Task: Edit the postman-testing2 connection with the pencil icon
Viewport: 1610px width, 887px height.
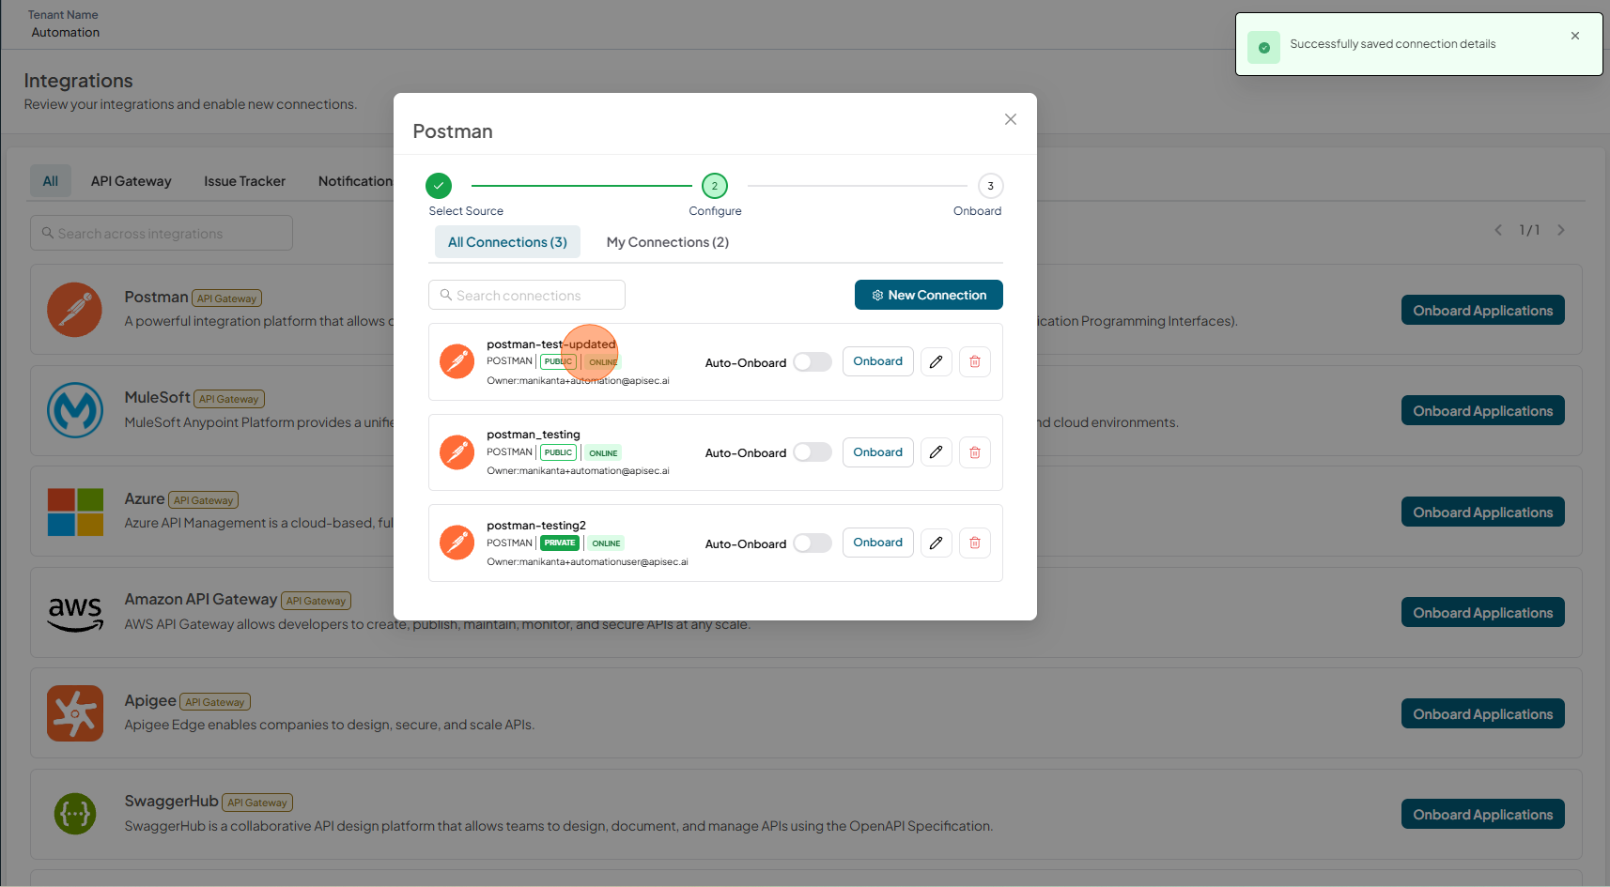Action: coord(936,543)
